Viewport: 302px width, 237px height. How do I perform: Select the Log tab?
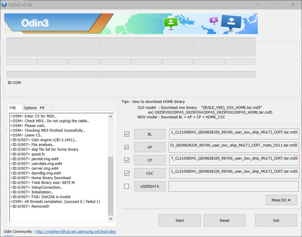[12, 107]
